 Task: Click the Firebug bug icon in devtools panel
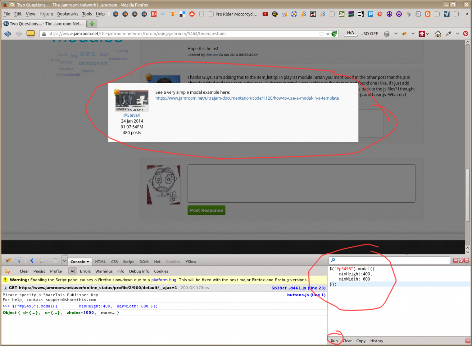(x=8, y=261)
